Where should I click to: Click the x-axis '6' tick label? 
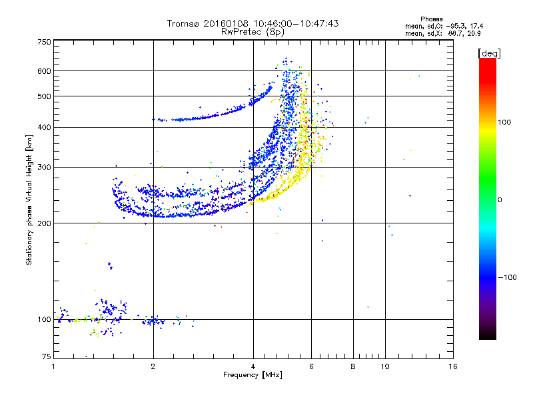[x=311, y=366]
